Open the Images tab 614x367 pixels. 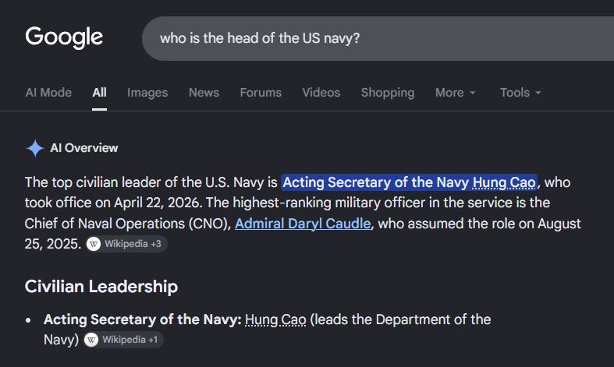pyautogui.click(x=147, y=93)
